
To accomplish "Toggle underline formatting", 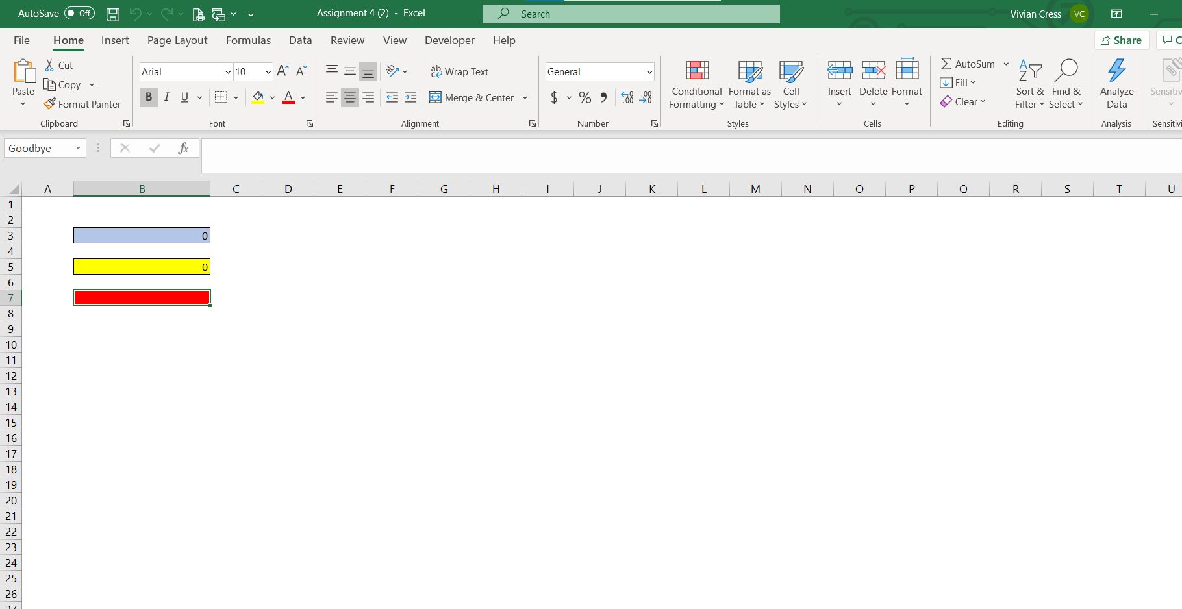I will point(184,97).
